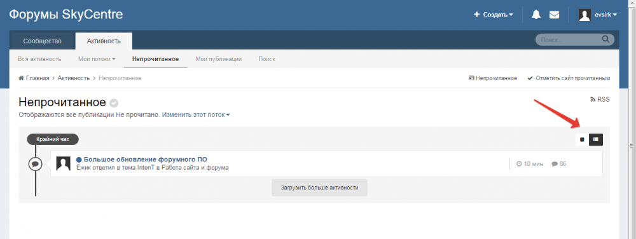Click the comment bubble timeline icon
Screen dimensions: 636x239
(36, 164)
